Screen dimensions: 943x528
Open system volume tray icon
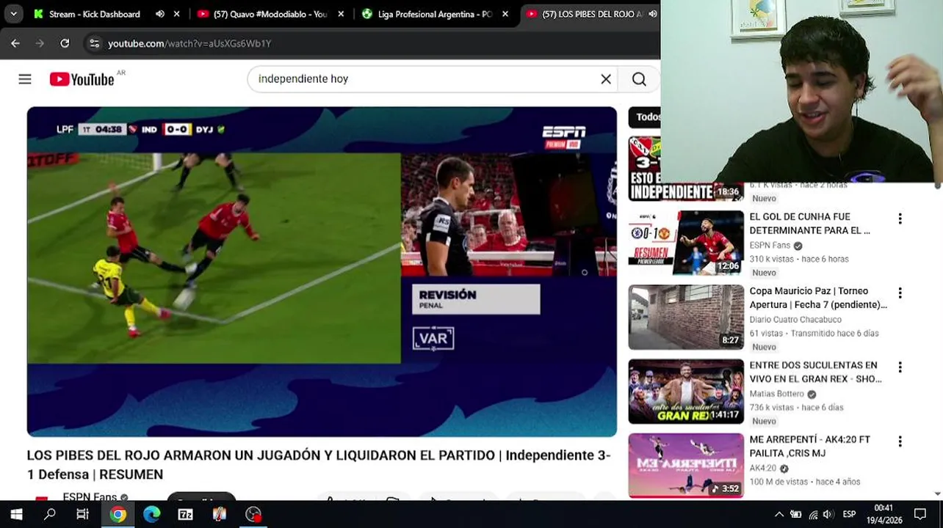click(828, 514)
